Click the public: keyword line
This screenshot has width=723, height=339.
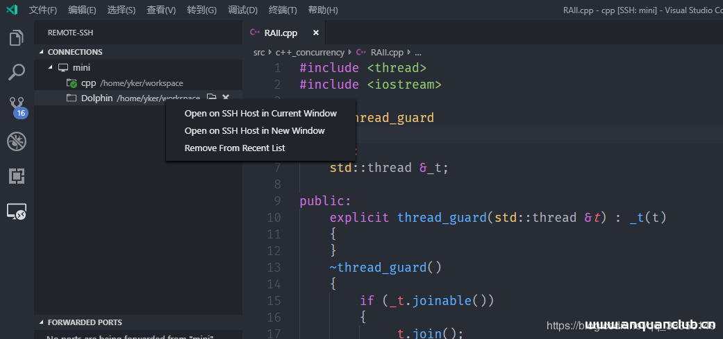coord(326,201)
